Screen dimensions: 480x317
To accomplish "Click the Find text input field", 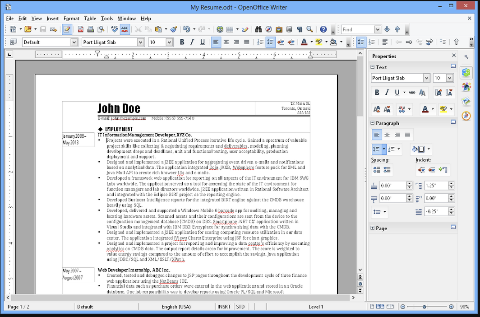I will (357, 29).
